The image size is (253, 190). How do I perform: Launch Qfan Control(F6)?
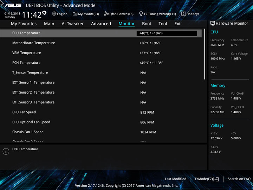tap(121, 14)
